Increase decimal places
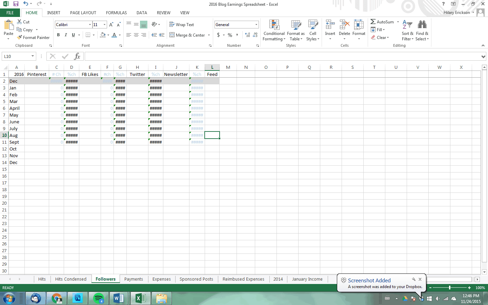Image resolution: width=488 pixels, height=305 pixels. point(248,35)
